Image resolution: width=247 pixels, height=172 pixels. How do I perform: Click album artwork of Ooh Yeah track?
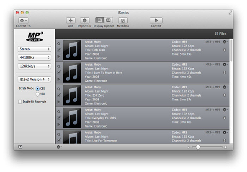(72, 50)
